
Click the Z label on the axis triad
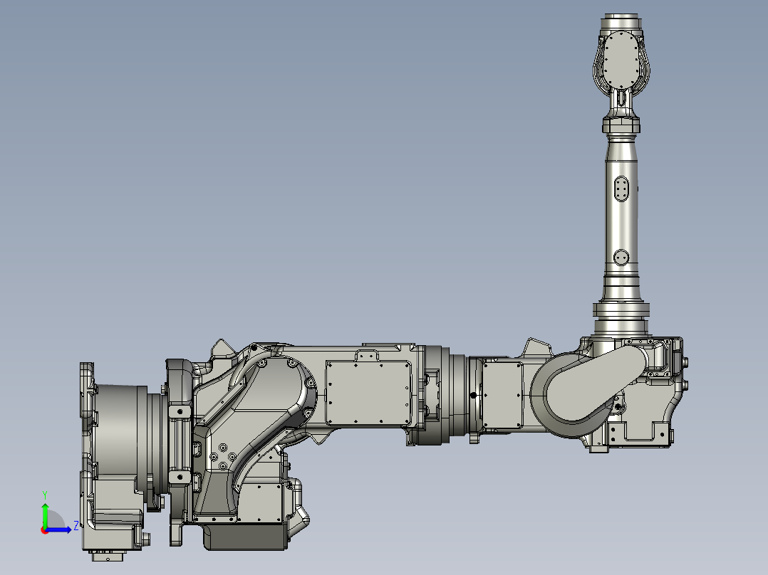[x=76, y=524]
